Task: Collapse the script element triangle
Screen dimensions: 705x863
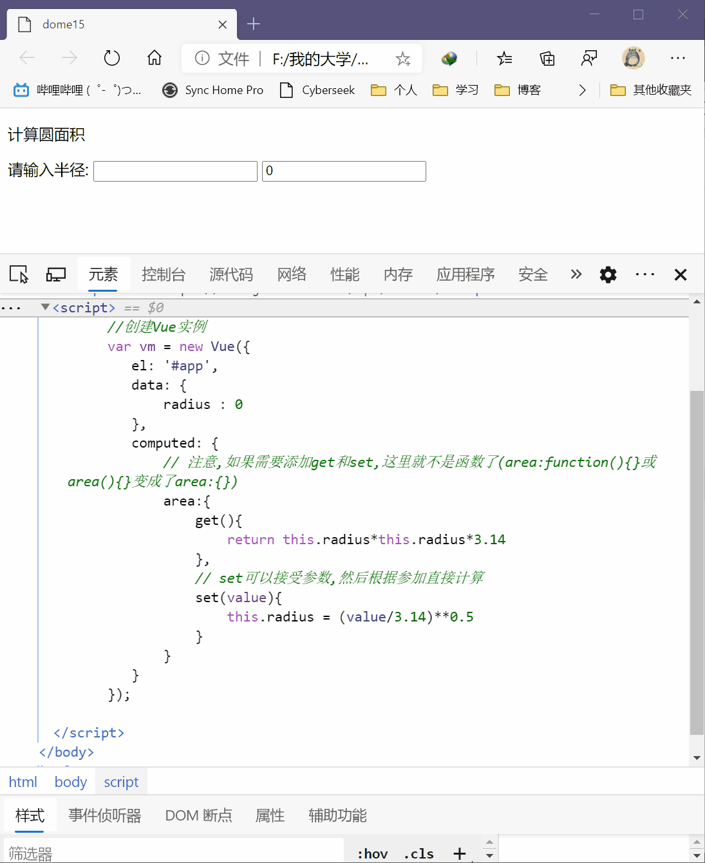Action: [x=45, y=307]
